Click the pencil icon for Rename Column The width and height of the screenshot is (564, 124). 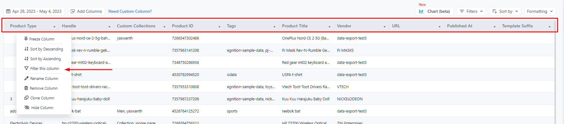point(26,78)
